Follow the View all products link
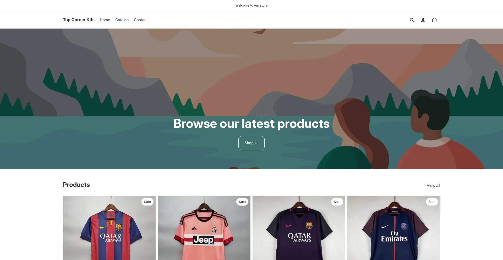This screenshot has width=503, height=260. click(433, 186)
